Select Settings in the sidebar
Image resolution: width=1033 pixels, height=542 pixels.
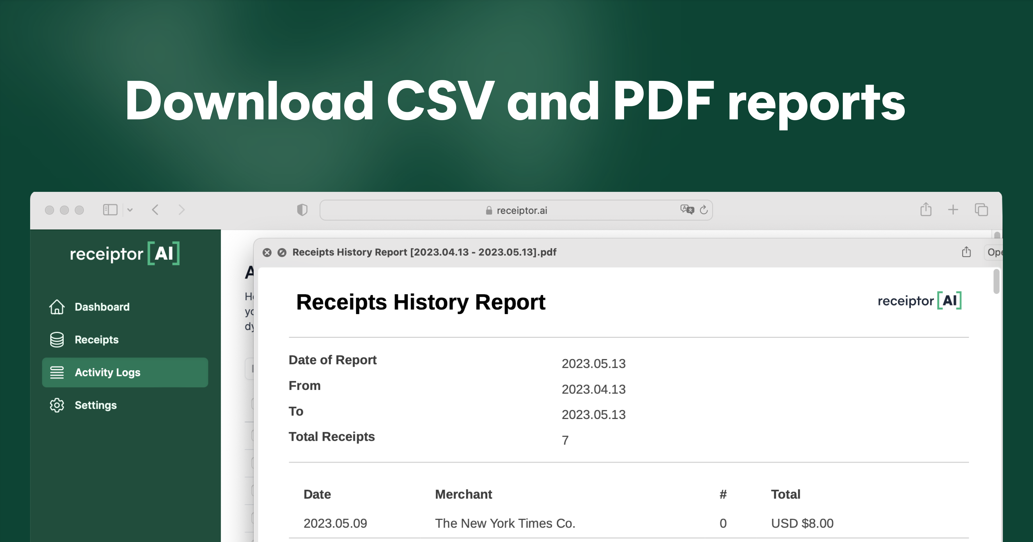point(96,405)
